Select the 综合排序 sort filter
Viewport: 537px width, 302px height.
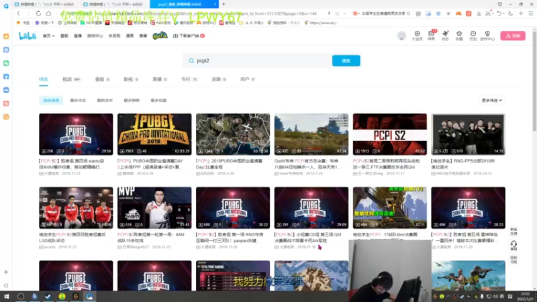coord(51,100)
